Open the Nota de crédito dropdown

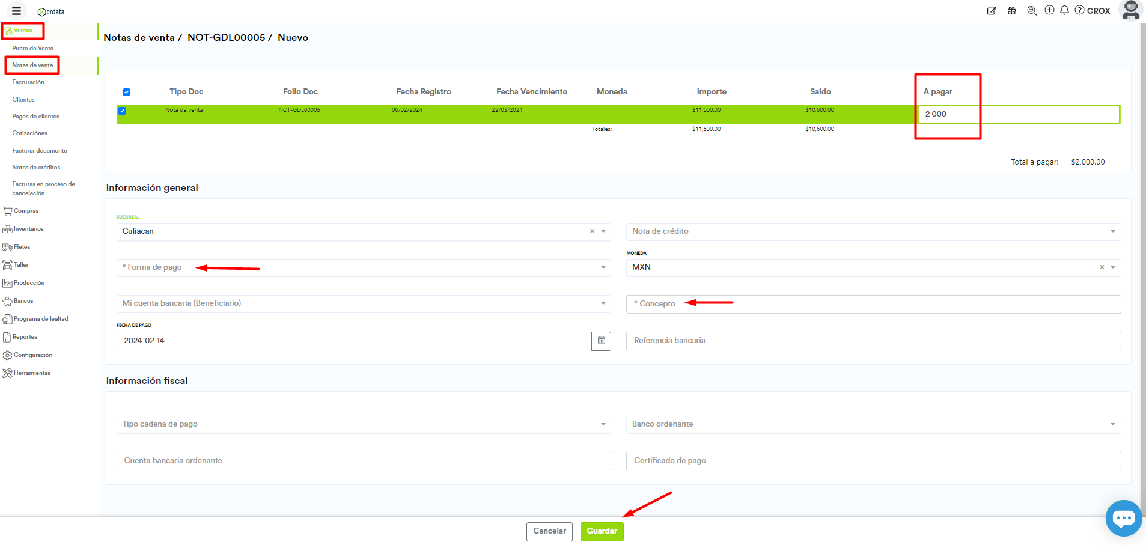pos(873,231)
